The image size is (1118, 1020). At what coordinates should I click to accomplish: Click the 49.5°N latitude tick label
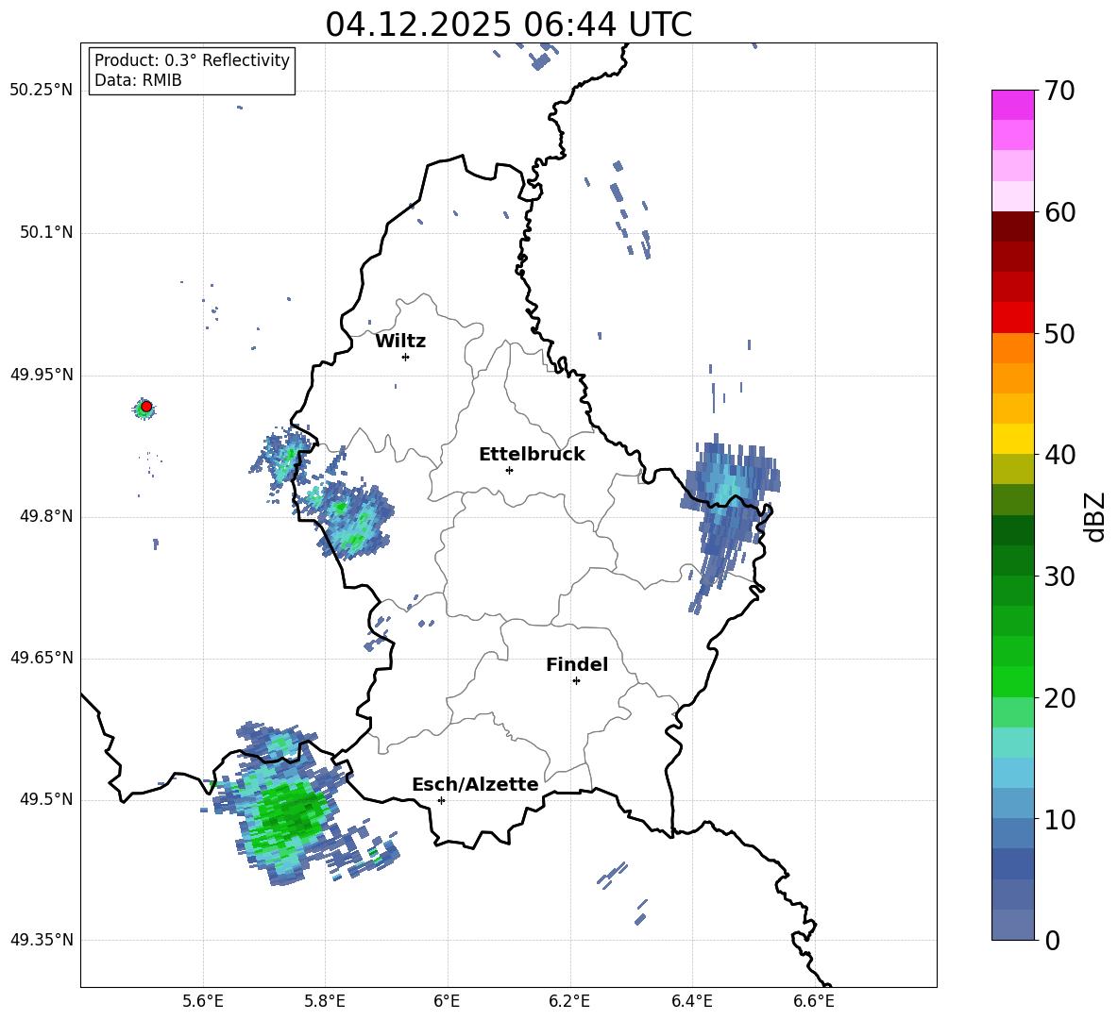46,799
